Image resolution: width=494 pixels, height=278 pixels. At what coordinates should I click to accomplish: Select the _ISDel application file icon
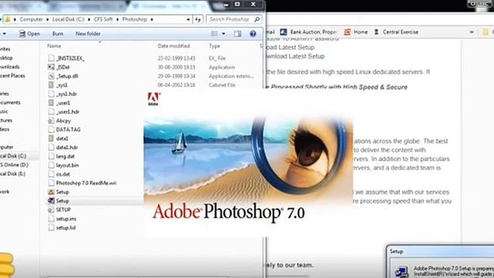tap(51, 67)
